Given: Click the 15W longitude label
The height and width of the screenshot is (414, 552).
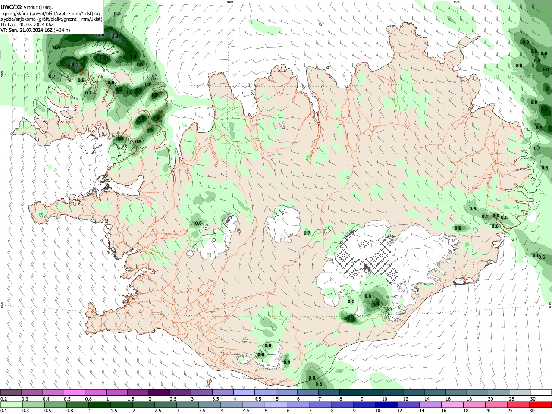Looking at the screenshot, I should tap(457, 2).
